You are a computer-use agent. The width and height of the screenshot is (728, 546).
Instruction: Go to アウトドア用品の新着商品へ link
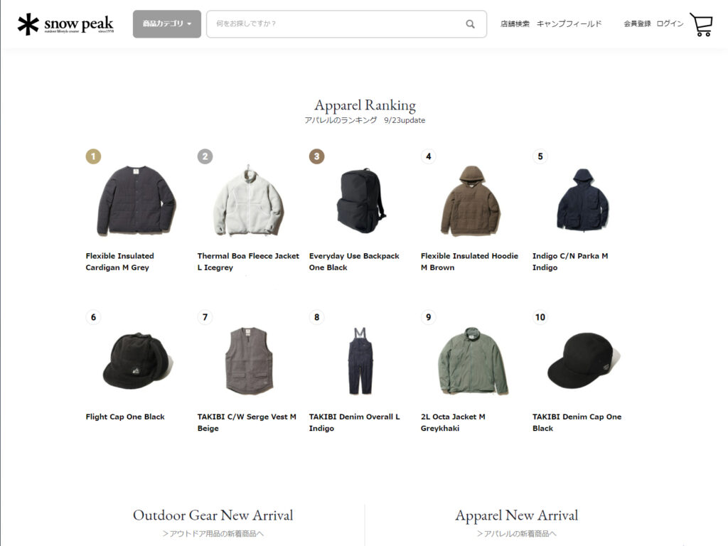coord(213,533)
